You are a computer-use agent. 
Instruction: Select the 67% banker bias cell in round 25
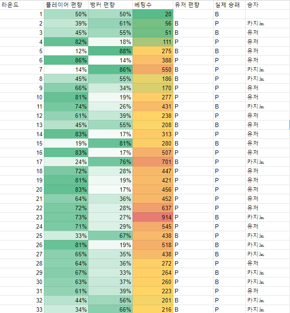(111, 236)
